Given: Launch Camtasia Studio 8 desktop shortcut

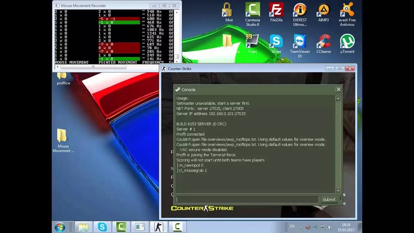Looking at the screenshot, I should click(253, 14).
